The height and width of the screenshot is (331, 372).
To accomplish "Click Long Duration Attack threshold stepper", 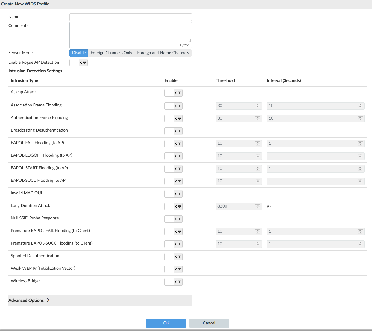I will 258,206.
